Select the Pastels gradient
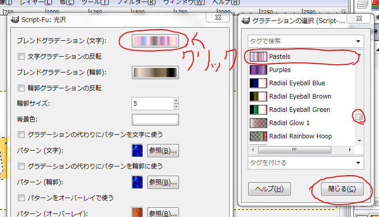The width and height of the screenshot is (379, 217). [x=302, y=57]
